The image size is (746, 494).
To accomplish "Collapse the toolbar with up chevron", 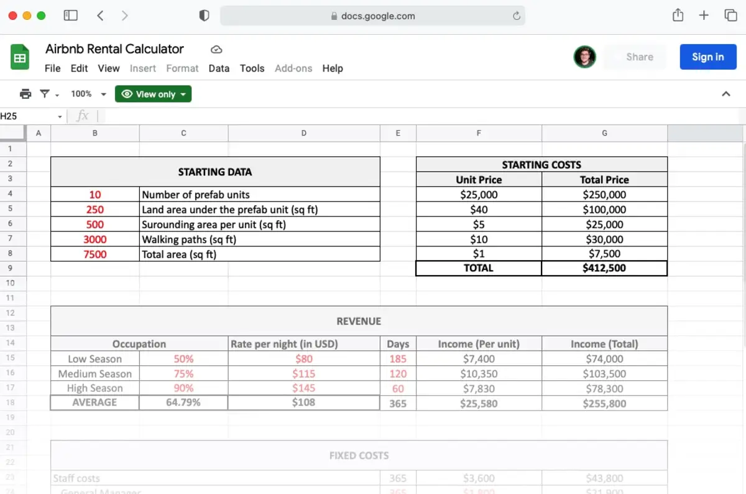I will 725,94.
